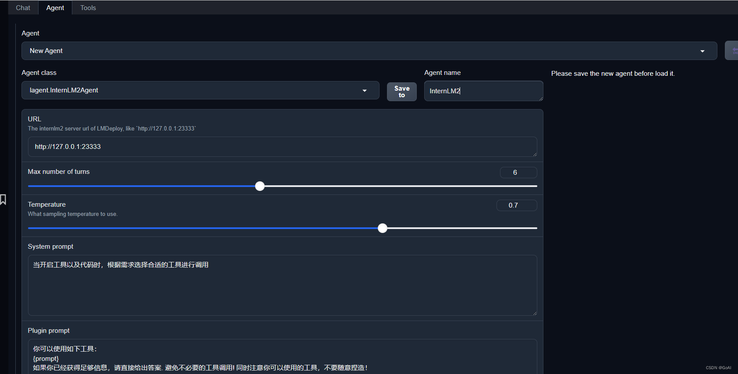This screenshot has height=374, width=738.
Task: Click the dropdown arrow of New Agent selector
Action: [703, 51]
